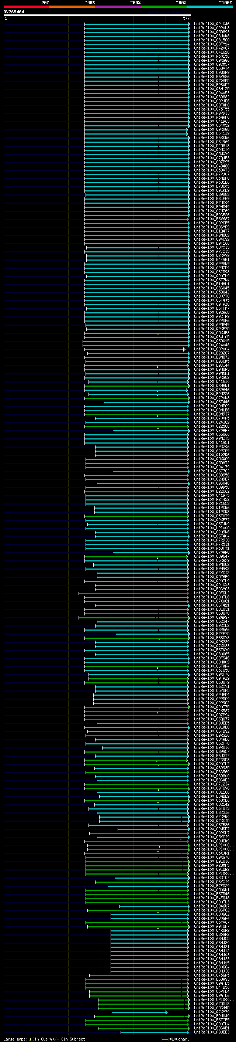This screenshot has width=236, height=1042.
Task: Click UniRef100_Q1PCR6 hit label
Action: 212,508
